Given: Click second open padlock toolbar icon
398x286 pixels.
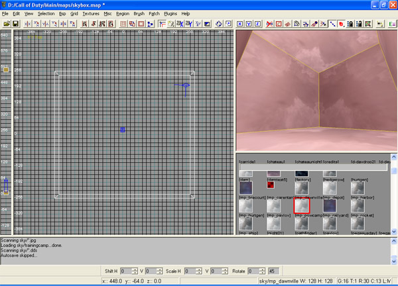Looking at the screenshot, I should pos(359,24).
